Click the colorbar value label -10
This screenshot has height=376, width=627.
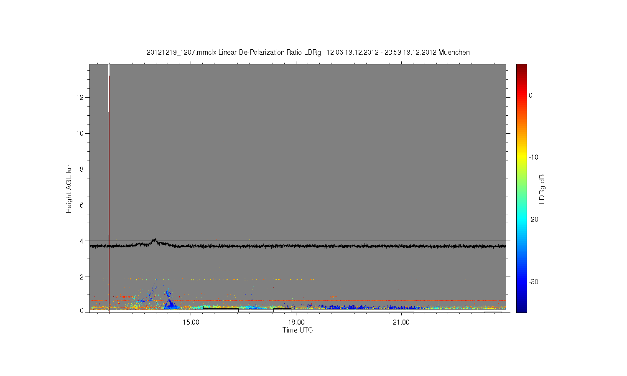[533, 158]
